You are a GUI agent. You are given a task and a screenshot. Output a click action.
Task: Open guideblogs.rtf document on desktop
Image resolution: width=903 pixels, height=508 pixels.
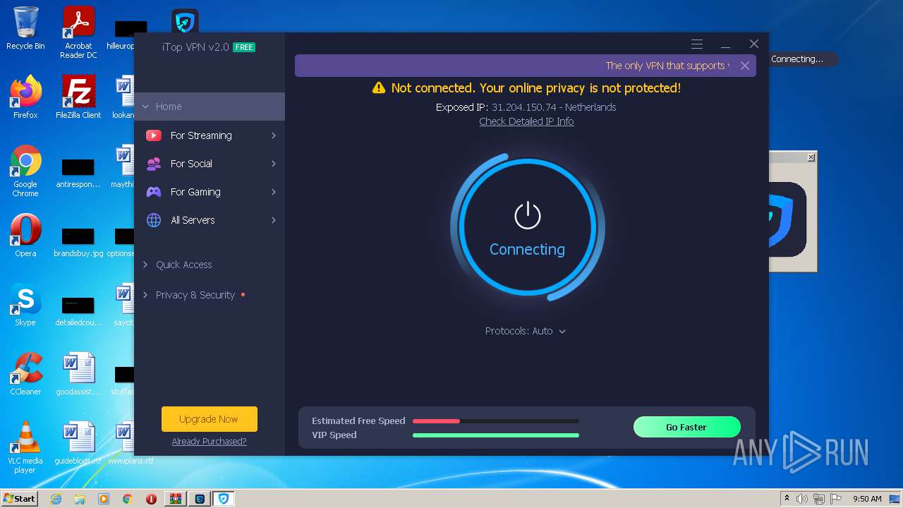pyautogui.click(x=78, y=443)
